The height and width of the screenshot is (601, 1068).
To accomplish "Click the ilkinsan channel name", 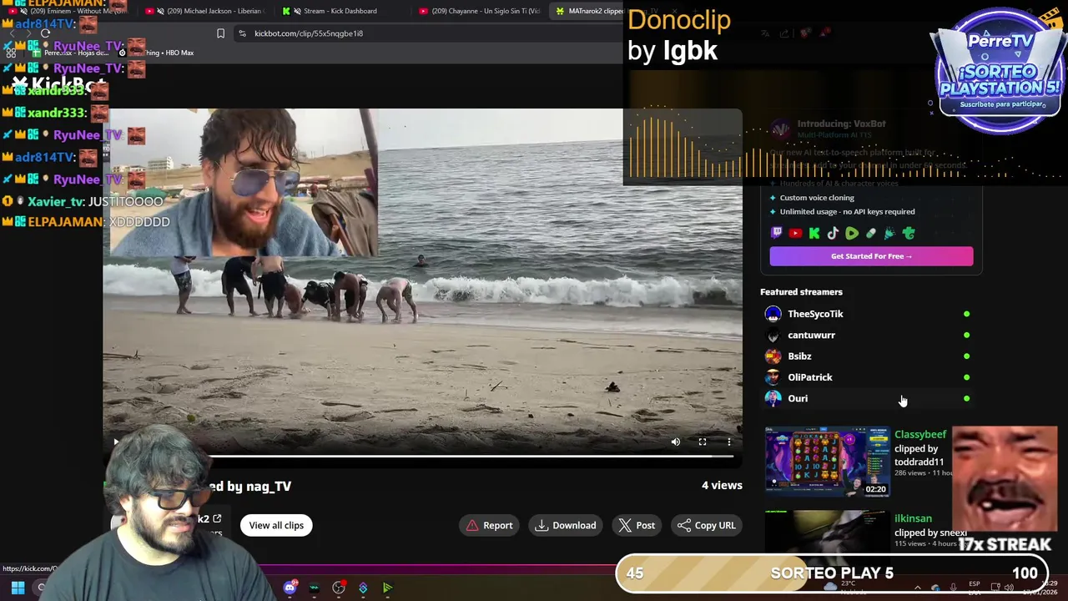I will (913, 518).
